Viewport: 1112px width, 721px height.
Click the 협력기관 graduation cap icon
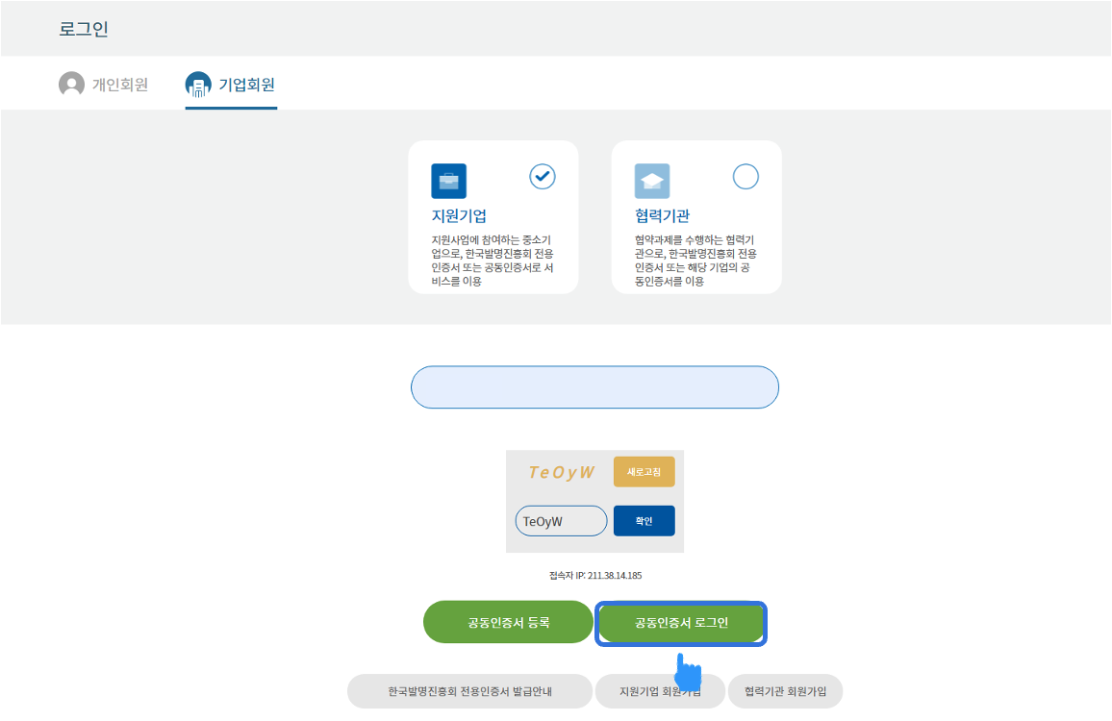pos(651,181)
